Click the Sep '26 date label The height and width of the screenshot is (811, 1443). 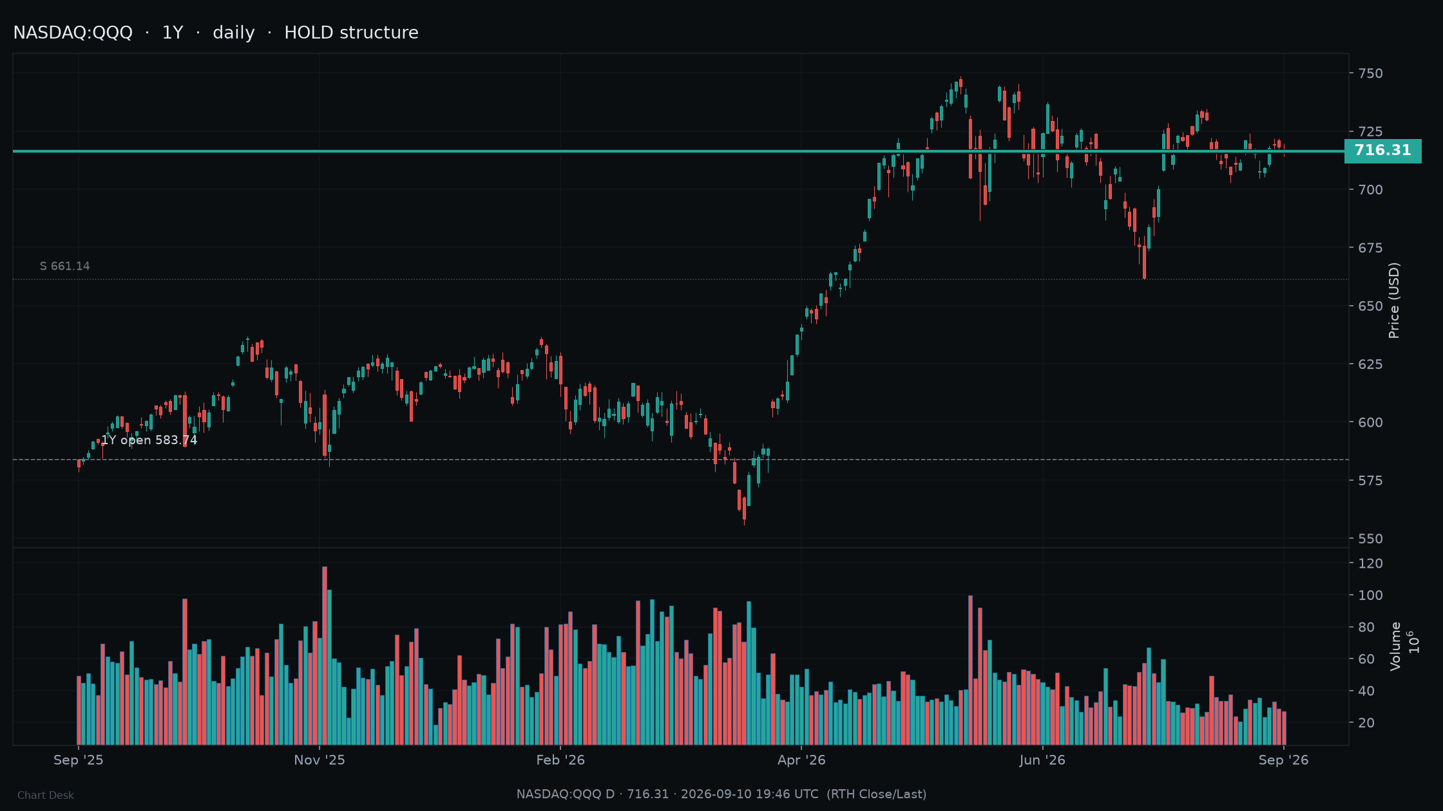pos(1284,760)
